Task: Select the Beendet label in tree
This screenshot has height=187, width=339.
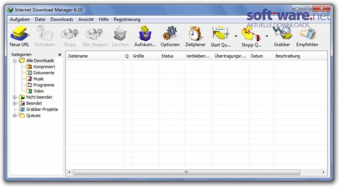Action: pyautogui.click(x=34, y=103)
